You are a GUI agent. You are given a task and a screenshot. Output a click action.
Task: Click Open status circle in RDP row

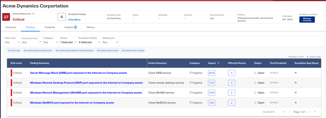(255, 83)
